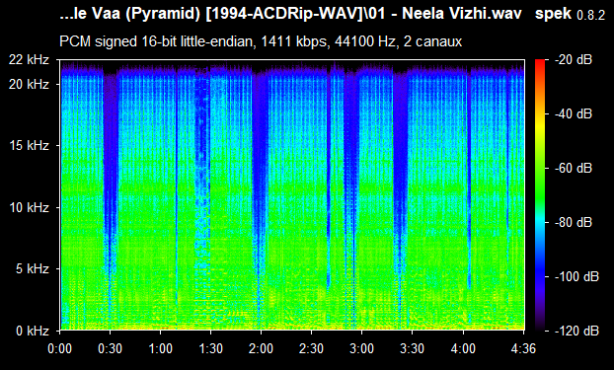Select the 2:00 time marker

[261, 348]
